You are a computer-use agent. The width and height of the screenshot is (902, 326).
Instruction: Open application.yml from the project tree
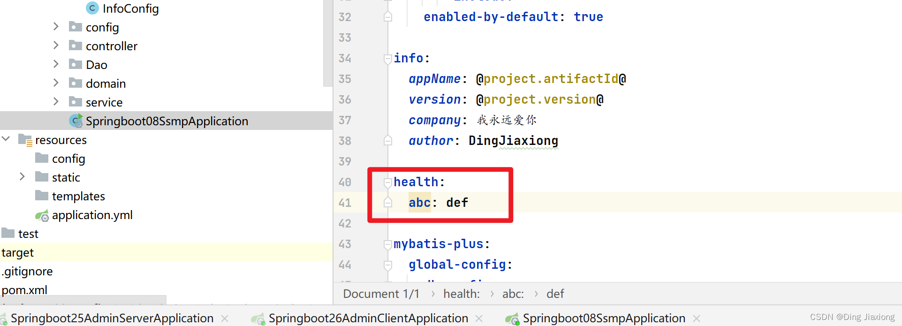coord(92,215)
